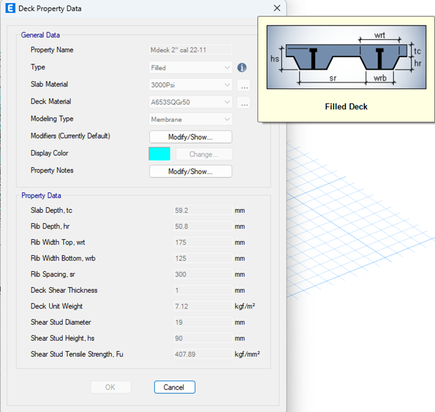Open the Deck Material dropdown A653SQGr50
This screenshot has width=435, height=412.
click(x=190, y=102)
